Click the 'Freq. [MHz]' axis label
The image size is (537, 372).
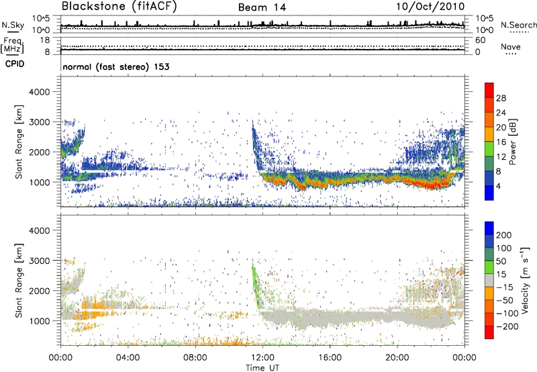point(13,45)
